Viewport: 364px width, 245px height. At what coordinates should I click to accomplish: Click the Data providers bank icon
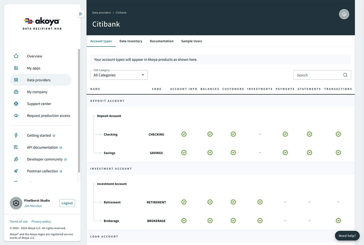16,80
